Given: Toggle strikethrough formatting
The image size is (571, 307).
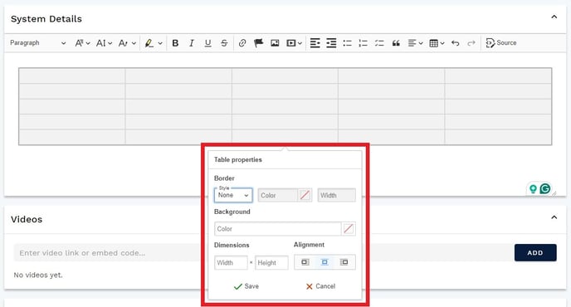Looking at the screenshot, I should [x=224, y=43].
